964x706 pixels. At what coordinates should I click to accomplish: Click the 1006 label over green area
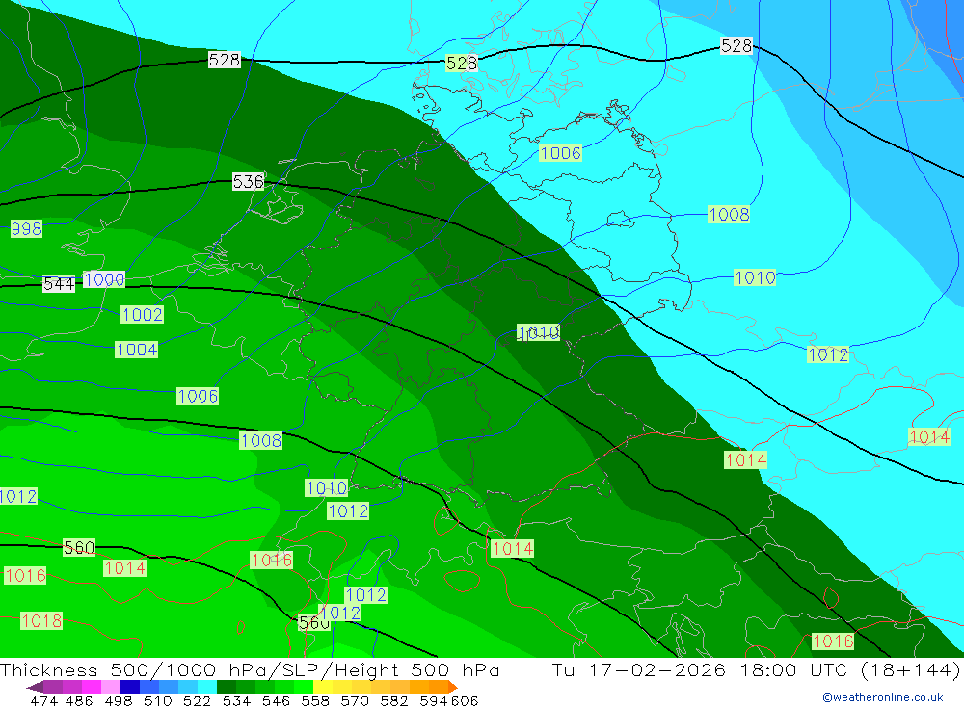click(x=198, y=396)
